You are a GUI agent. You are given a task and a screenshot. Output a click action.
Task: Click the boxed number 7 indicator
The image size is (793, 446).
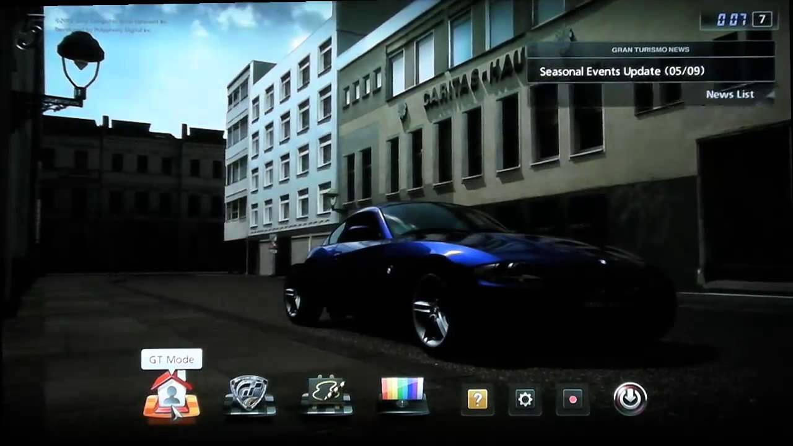761,19
